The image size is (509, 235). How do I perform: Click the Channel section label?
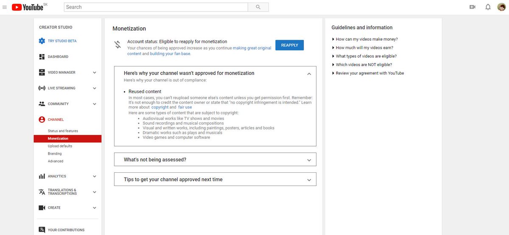(x=56, y=120)
